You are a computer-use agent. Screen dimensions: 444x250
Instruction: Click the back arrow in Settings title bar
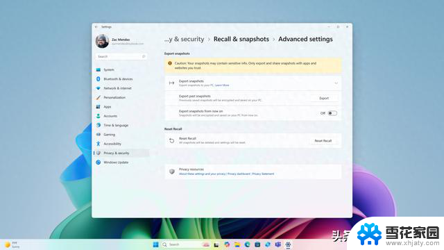[x=96, y=26]
